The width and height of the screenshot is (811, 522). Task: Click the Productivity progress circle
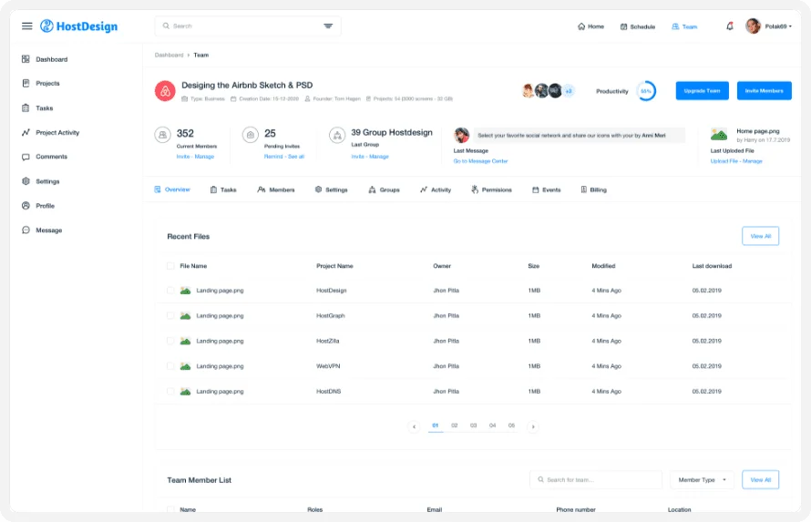click(646, 91)
